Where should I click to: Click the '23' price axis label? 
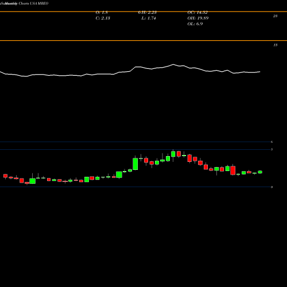[275, 16]
